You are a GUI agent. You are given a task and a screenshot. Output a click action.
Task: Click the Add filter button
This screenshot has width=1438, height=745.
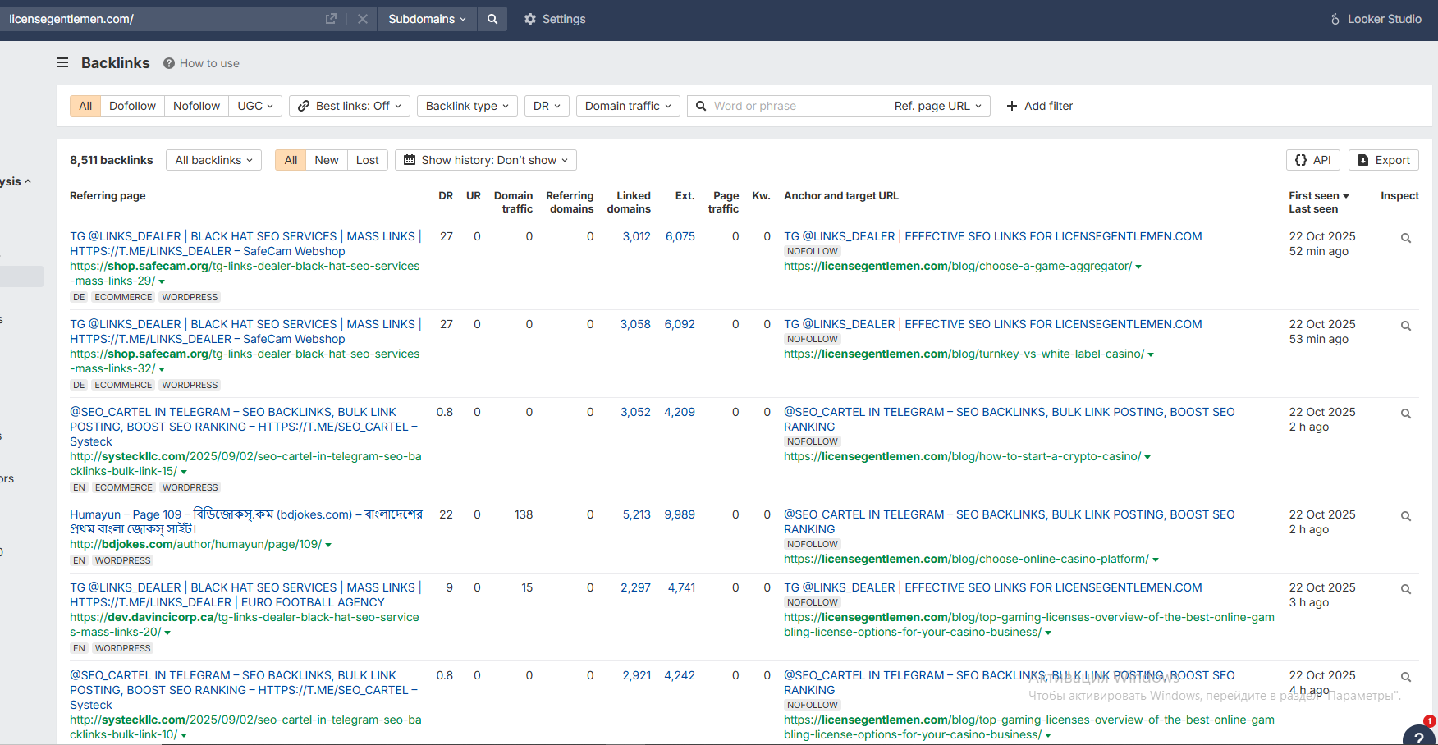click(x=1039, y=106)
